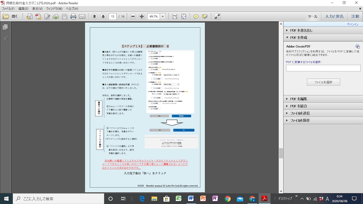Add a sticky note comment
363x204 pixels.
[x=196, y=17]
